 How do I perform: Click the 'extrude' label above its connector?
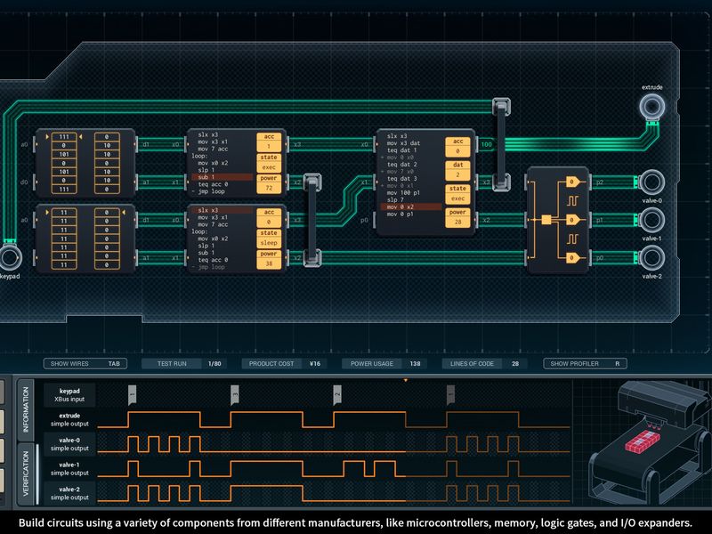tap(652, 87)
